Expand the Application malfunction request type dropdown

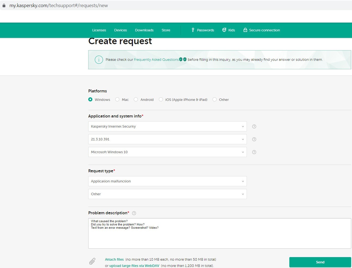coord(168,181)
